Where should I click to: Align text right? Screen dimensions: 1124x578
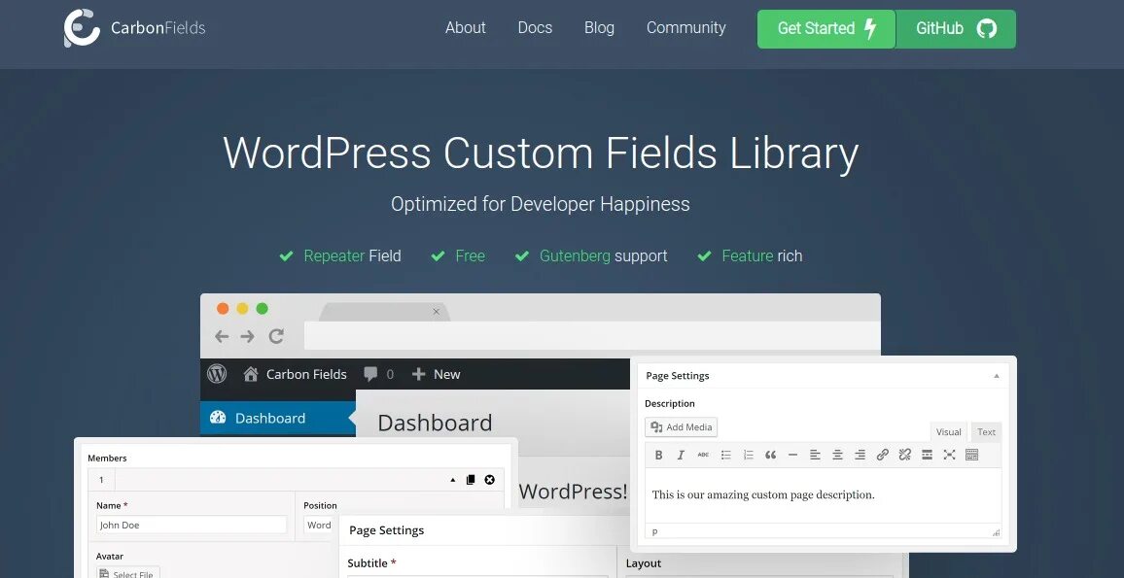pyautogui.click(x=861, y=455)
